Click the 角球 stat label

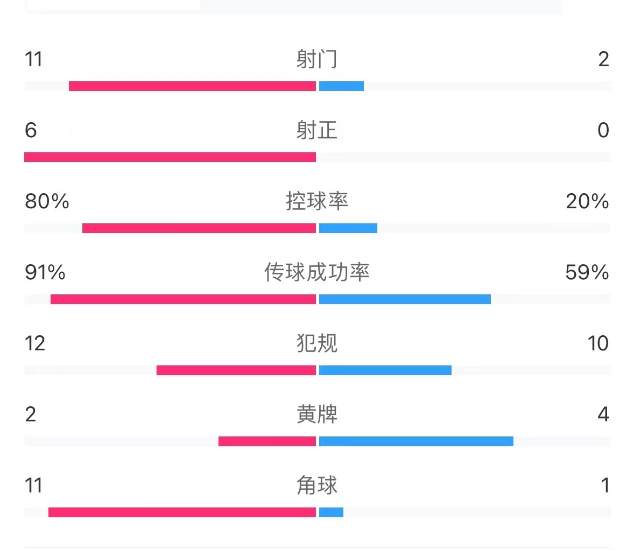coord(316,485)
